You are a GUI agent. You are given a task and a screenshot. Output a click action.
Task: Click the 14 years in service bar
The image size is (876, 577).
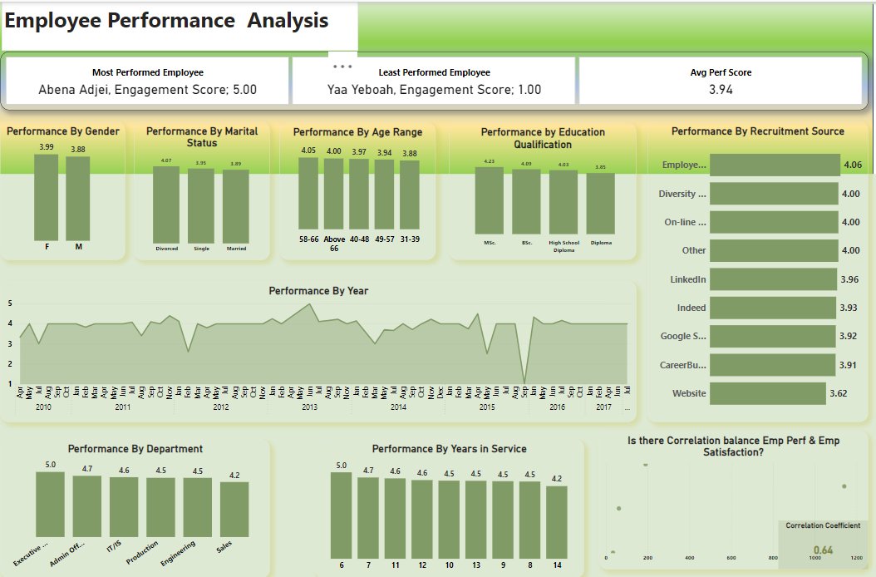click(x=557, y=522)
